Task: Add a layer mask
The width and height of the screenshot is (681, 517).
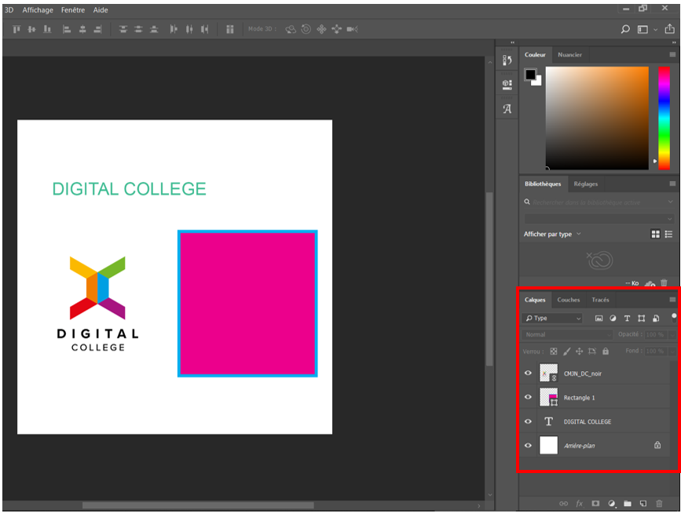Action: [595, 504]
